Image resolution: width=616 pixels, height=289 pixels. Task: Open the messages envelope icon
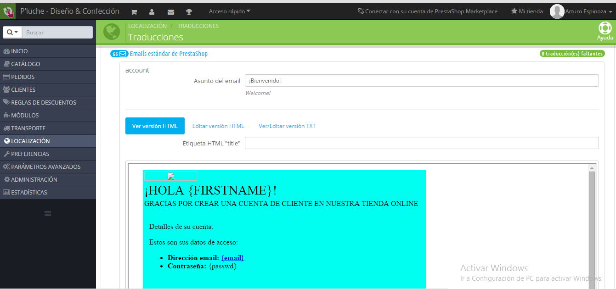(x=171, y=11)
